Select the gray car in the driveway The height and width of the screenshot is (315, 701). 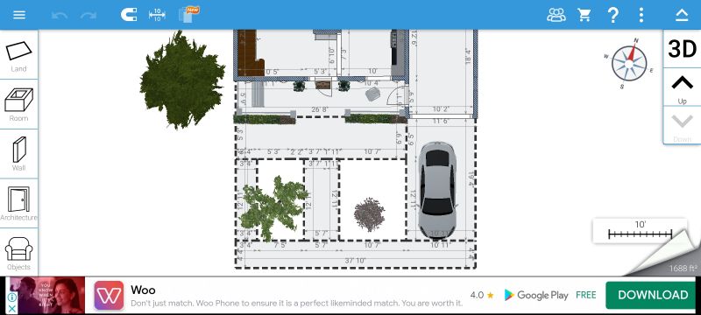tap(436, 190)
